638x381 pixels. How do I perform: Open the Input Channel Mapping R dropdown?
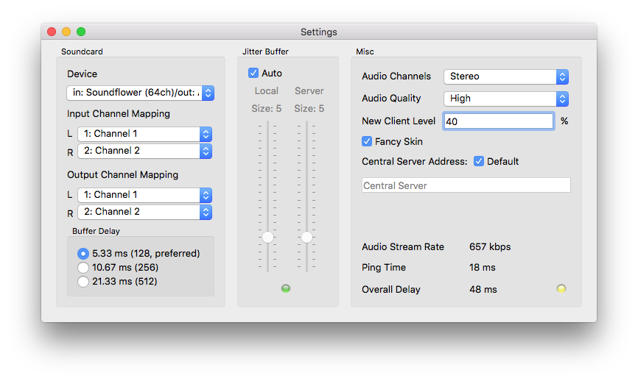(x=145, y=151)
